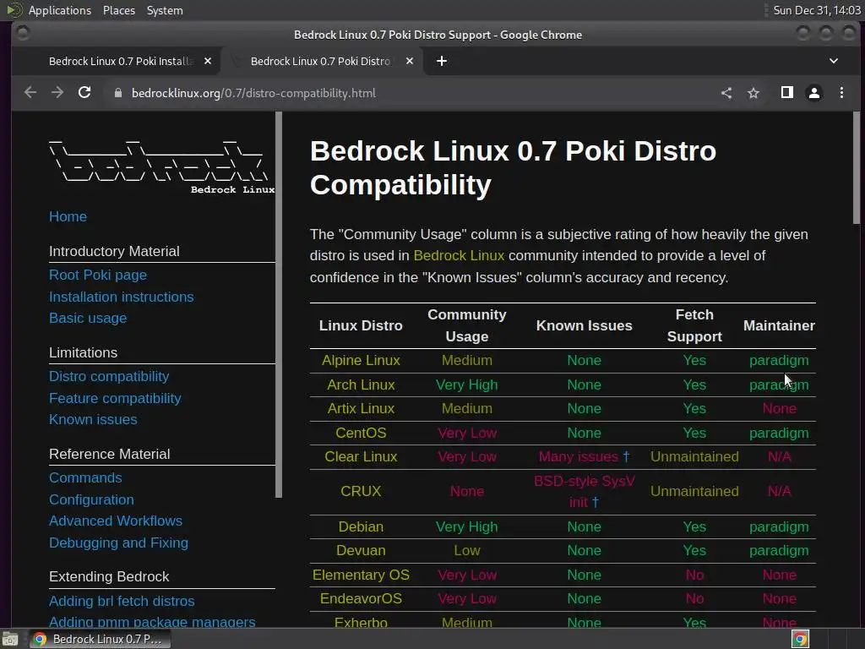Viewport: 865px width, 649px height.
Task: Click Unmaintained in the Clear Linux row
Action: [694, 456]
